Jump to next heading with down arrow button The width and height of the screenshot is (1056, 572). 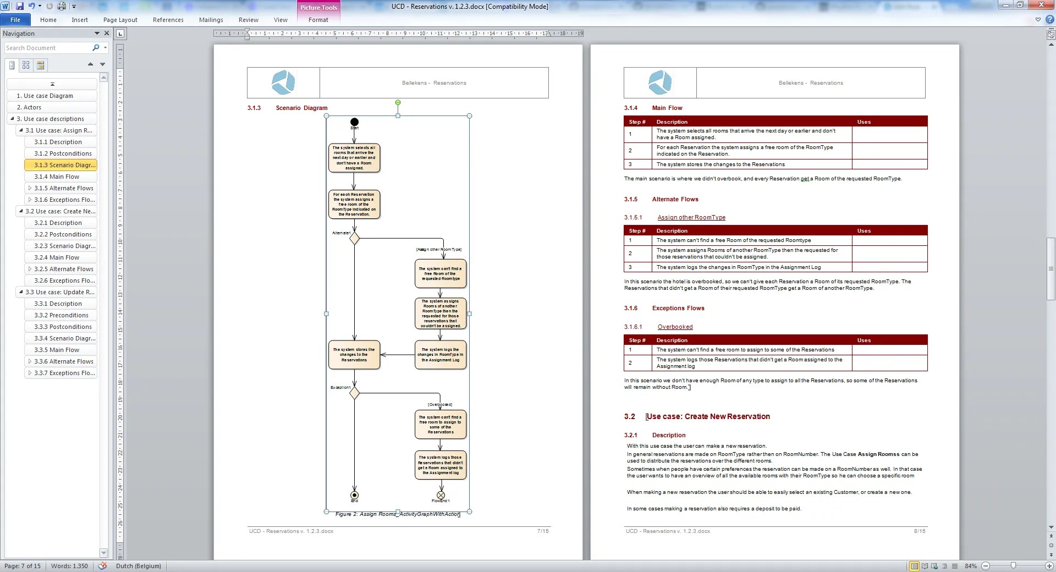coord(102,64)
